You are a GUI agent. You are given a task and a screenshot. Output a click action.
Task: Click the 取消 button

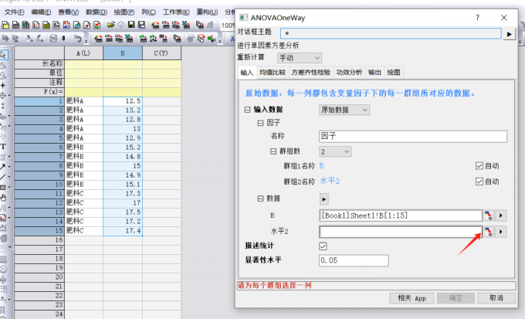click(x=496, y=298)
